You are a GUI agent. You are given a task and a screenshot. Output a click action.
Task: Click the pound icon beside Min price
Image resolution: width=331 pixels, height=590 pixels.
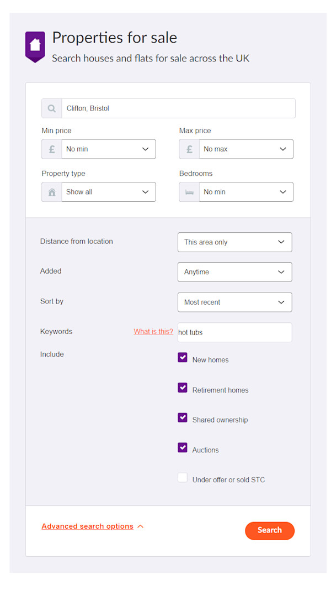click(52, 149)
